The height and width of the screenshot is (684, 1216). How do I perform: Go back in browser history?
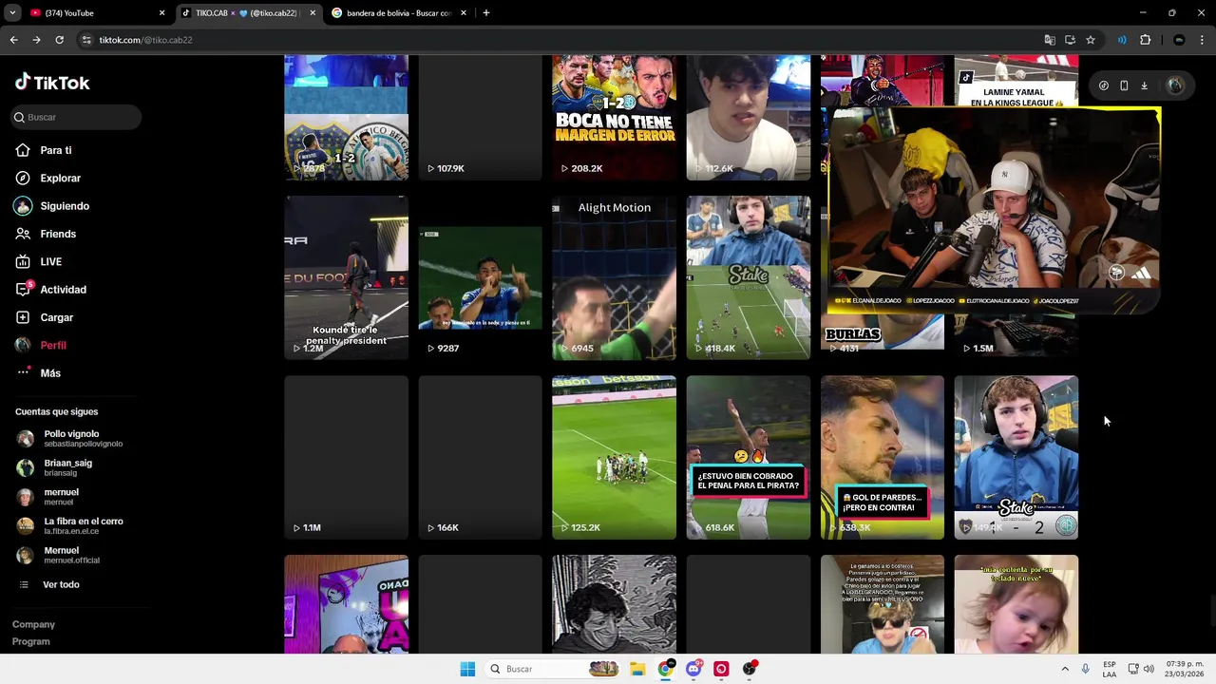tap(13, 40)
